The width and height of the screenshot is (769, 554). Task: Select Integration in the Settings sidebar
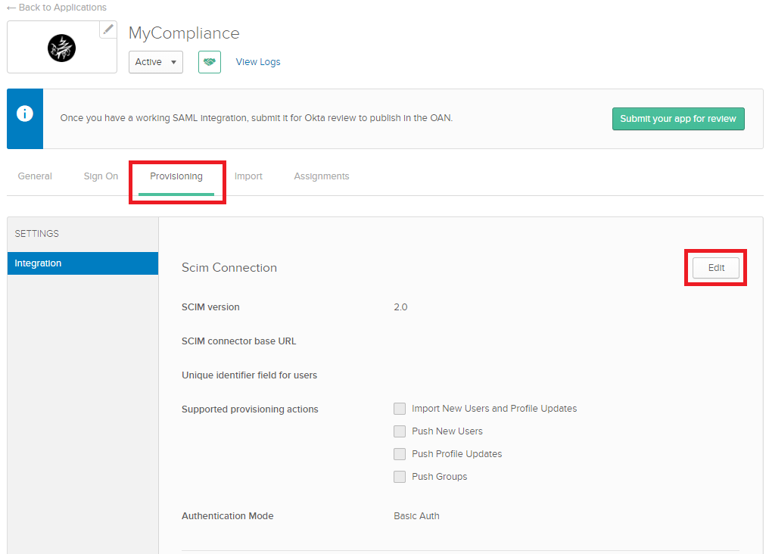tap(83, 263)
